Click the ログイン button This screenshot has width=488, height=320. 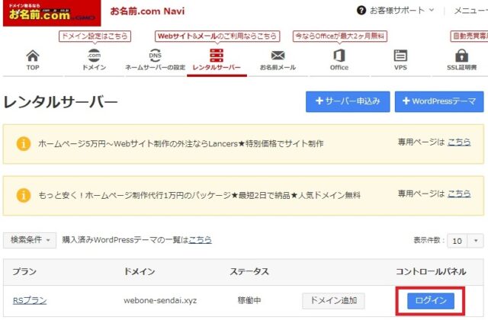pos(431,300)
